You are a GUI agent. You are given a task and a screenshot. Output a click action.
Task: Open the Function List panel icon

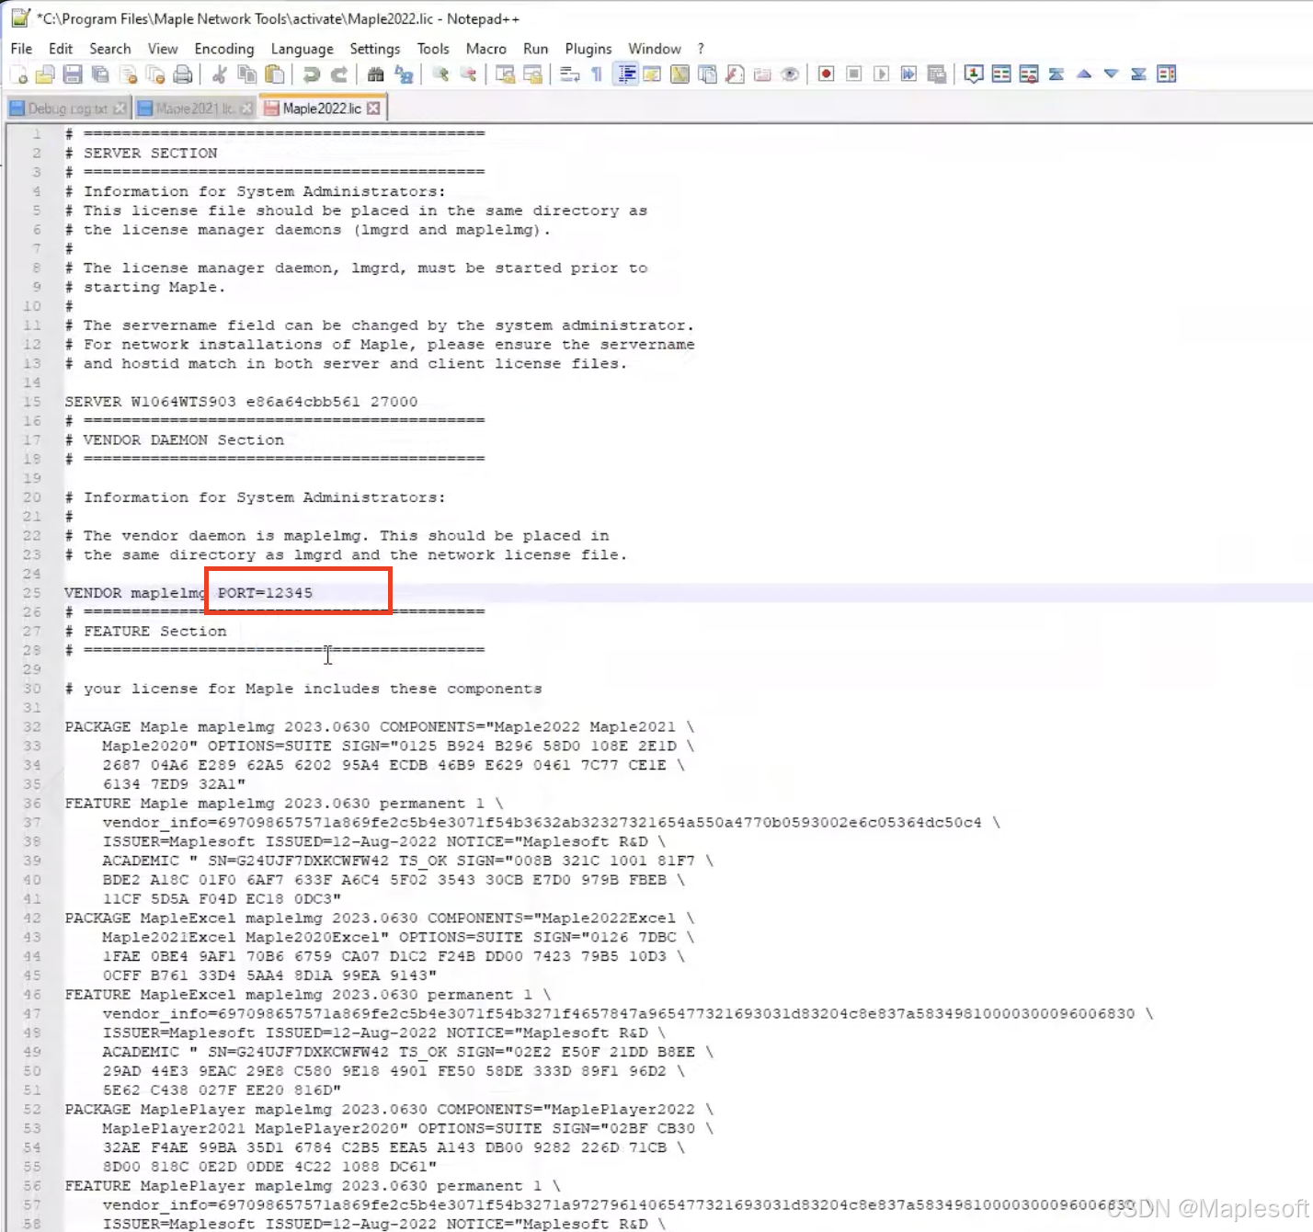pos(735,74)
